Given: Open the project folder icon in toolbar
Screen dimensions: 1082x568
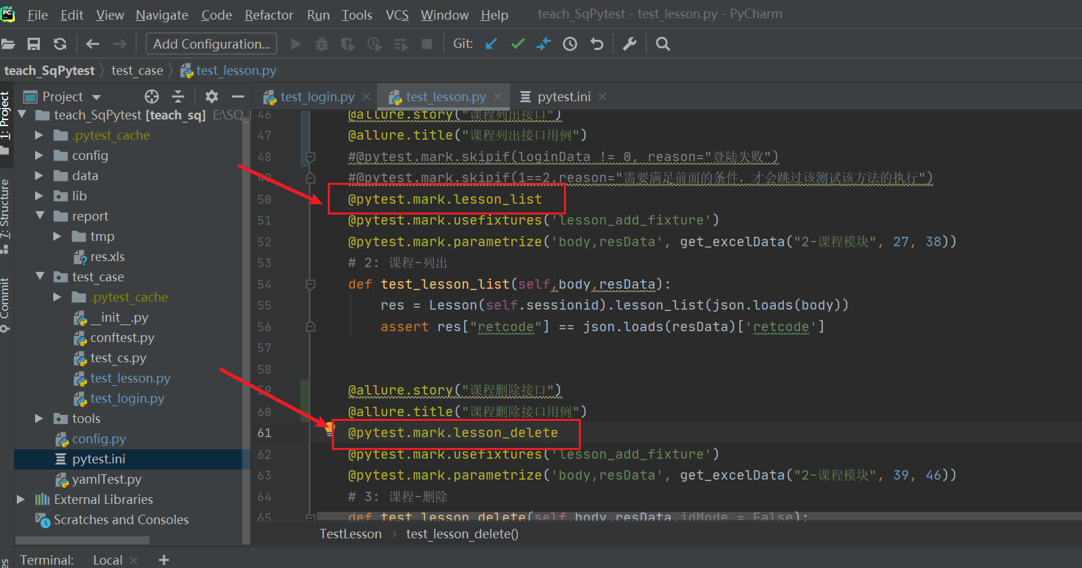Looking at the screenshot, I should coord(7,44).
